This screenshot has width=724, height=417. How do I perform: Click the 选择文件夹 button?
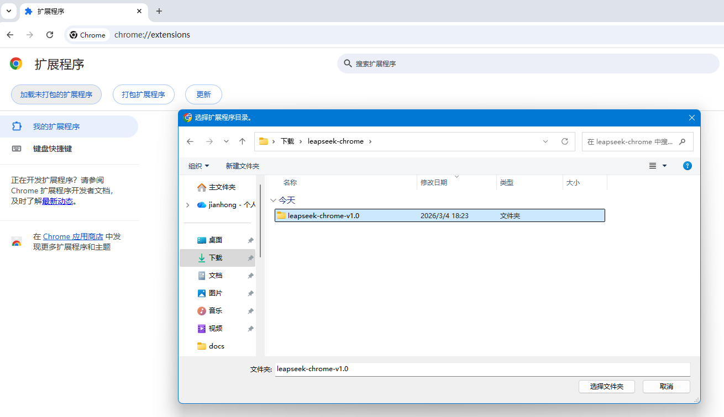click(606, 387)
